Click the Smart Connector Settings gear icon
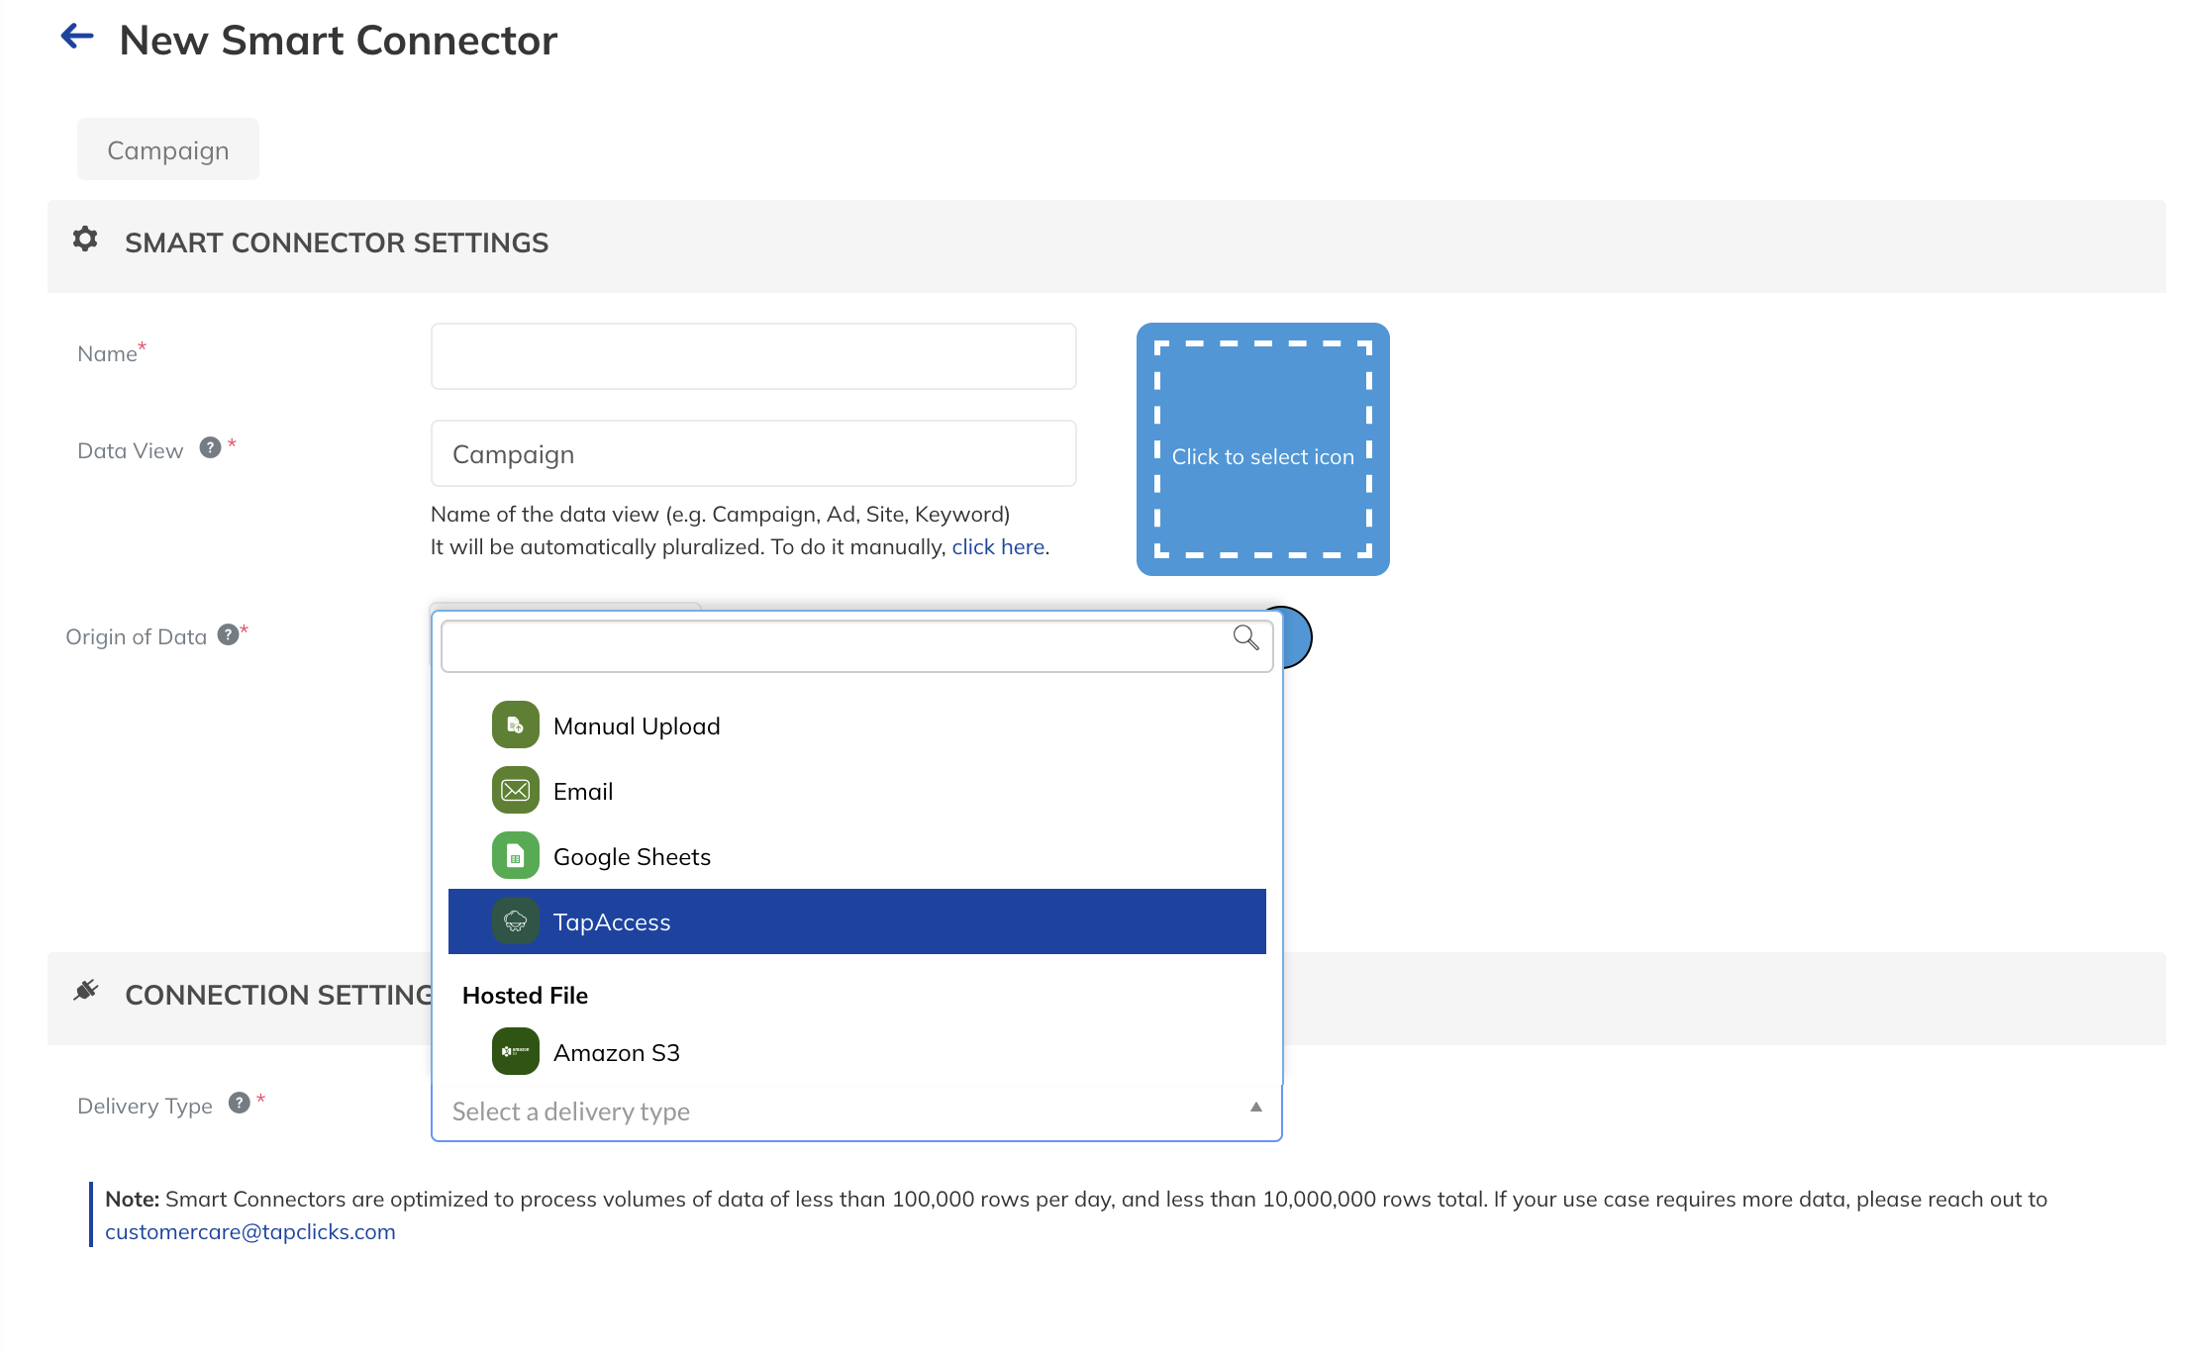 (x=85, y=240)
